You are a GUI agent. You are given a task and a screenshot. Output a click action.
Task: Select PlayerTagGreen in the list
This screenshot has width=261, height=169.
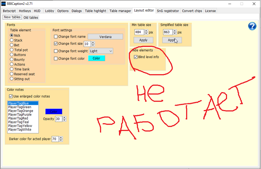(23, 107)
